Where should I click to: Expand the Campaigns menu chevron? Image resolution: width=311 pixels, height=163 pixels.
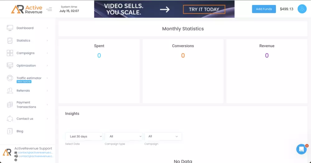tap(47, 53)
